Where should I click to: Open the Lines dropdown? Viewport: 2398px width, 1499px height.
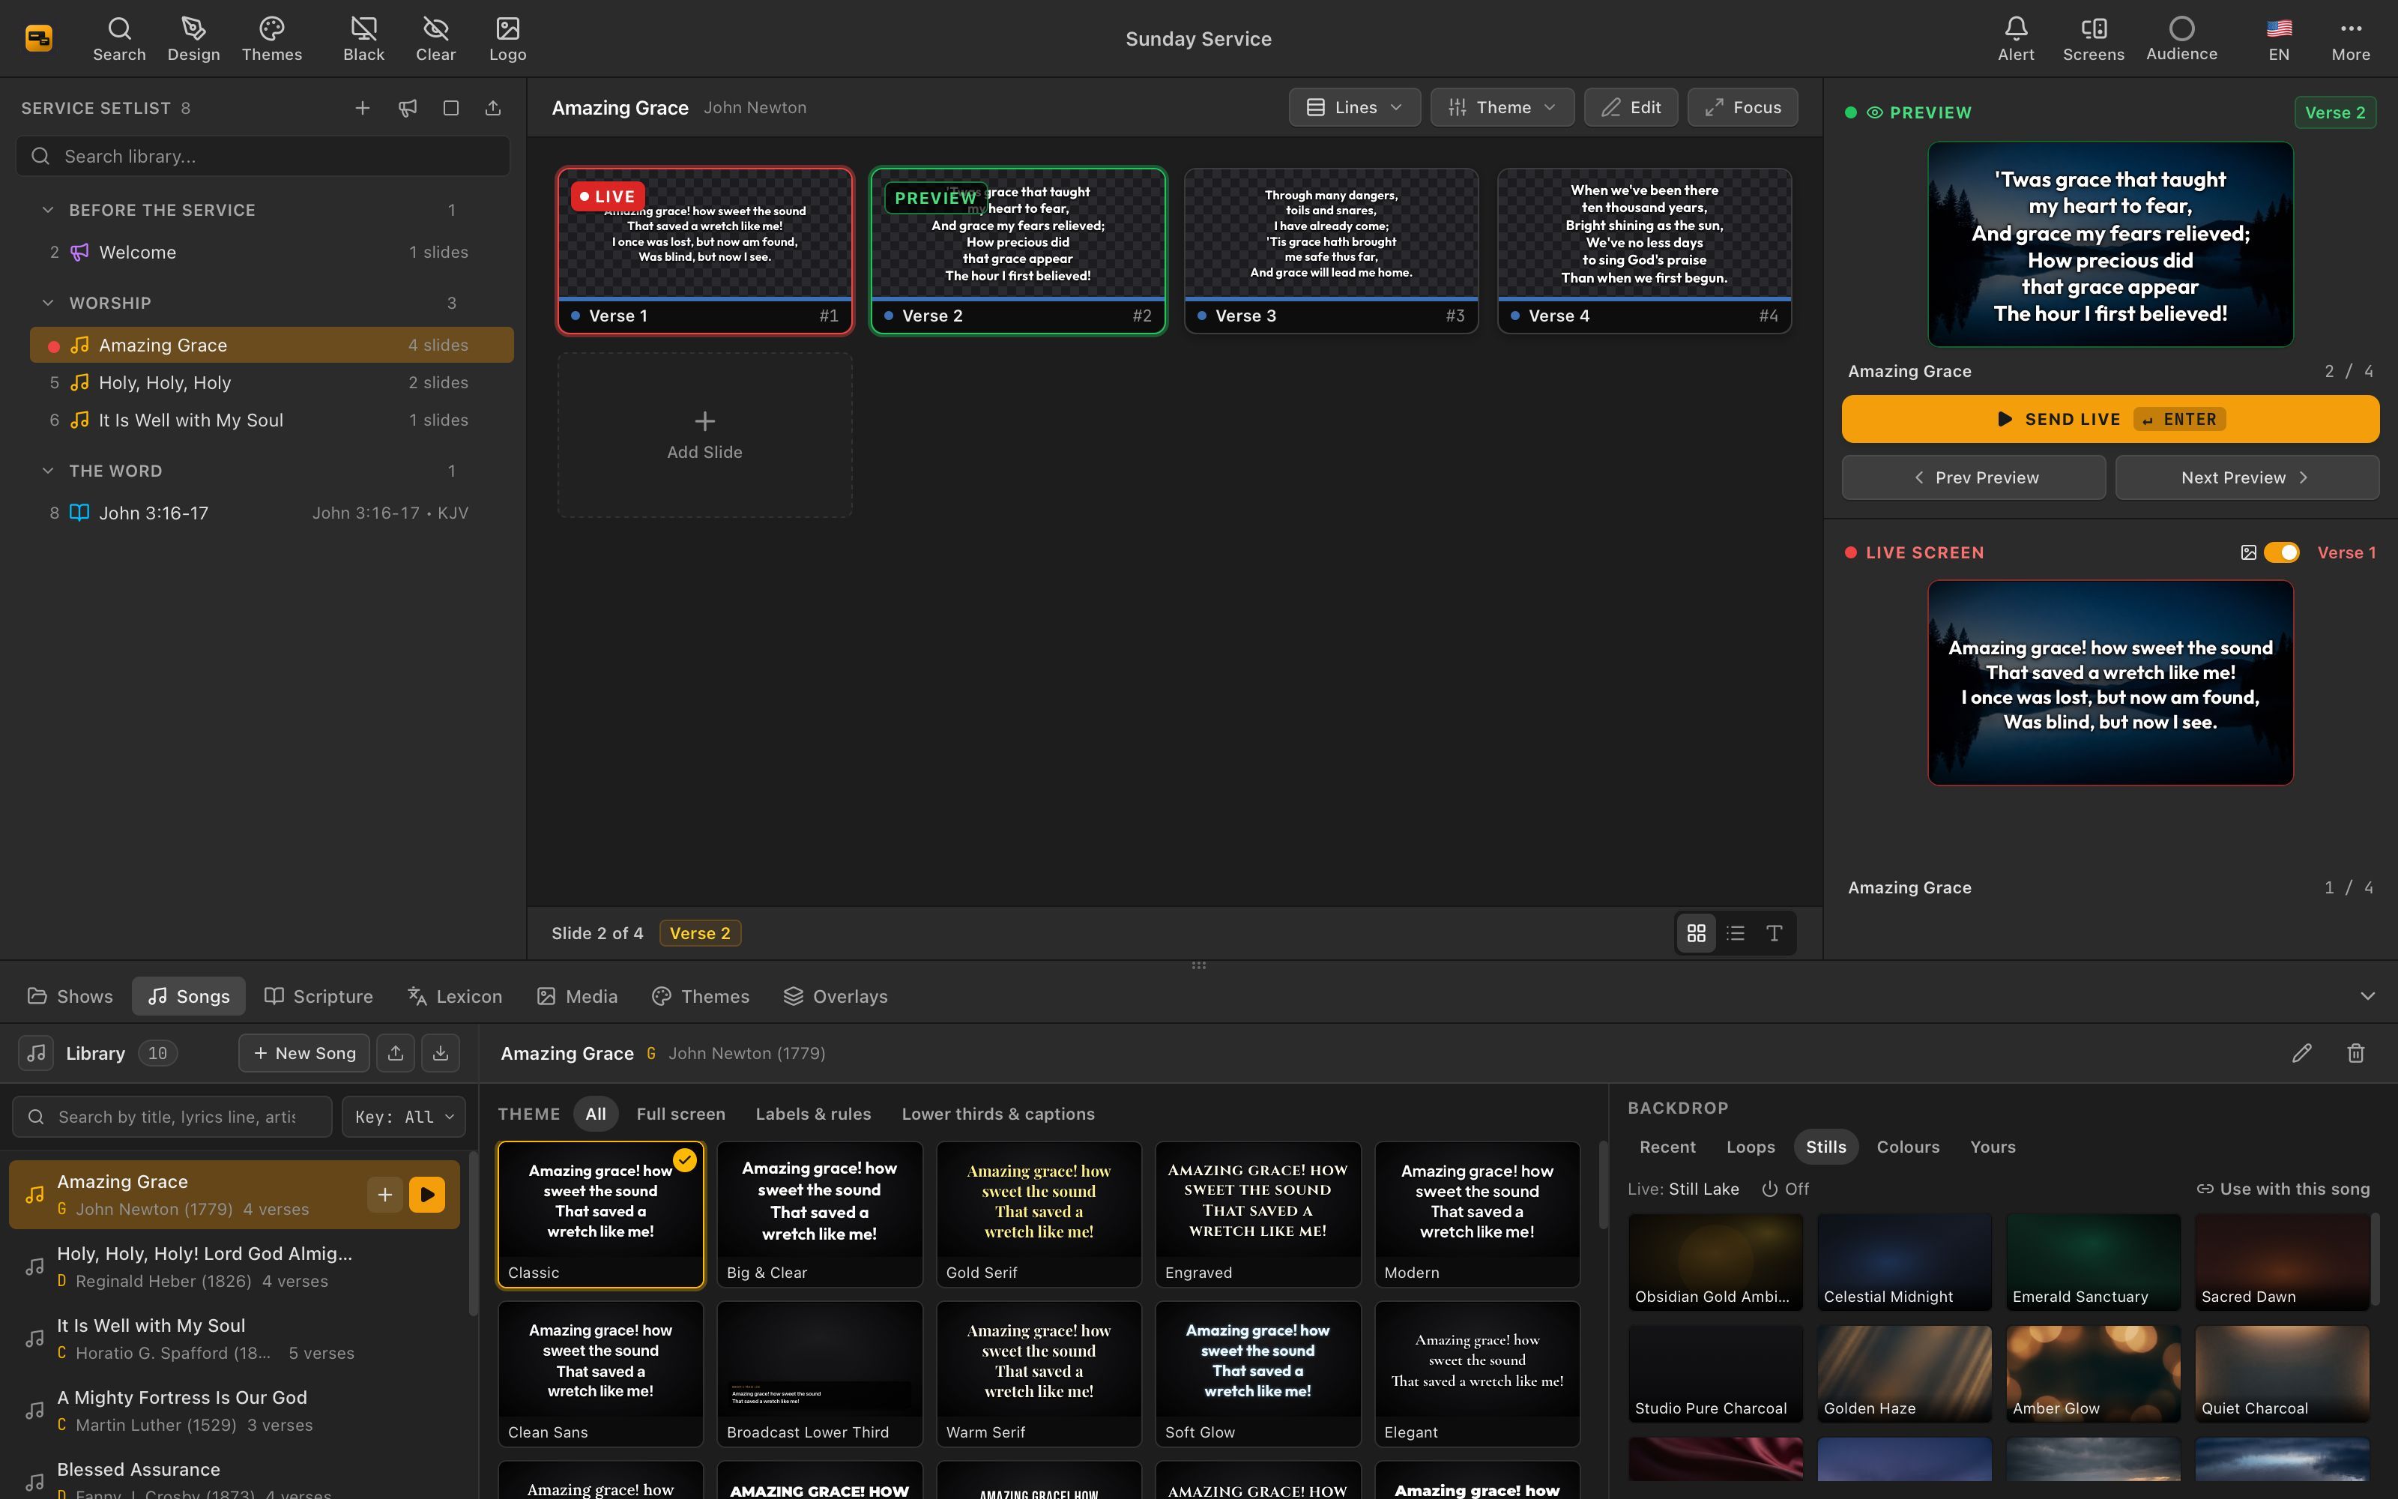pyautogui.click(x=1355, y=107)
